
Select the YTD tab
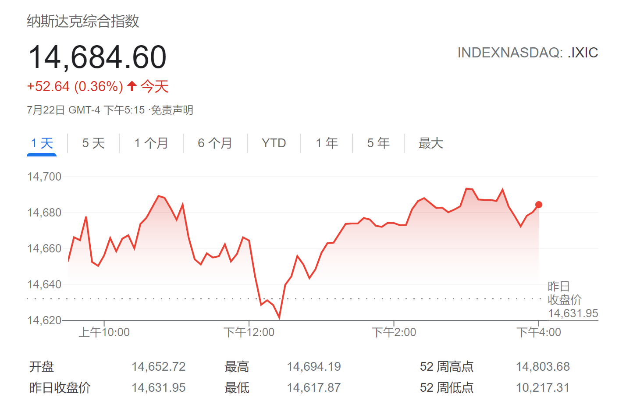(x=274, y=143)
